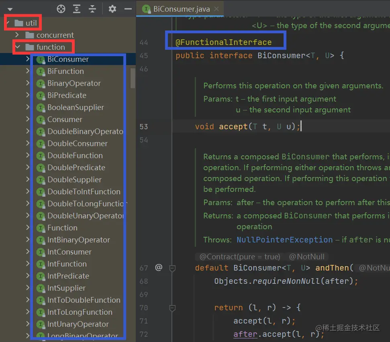This screenshot has width=390, height=342.
Task: Click the IntBinaryOperator interface icon
Action: click(41, 240)
